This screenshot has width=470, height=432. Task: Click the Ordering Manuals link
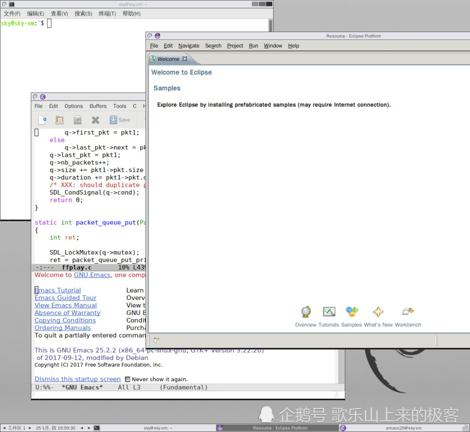62,328
